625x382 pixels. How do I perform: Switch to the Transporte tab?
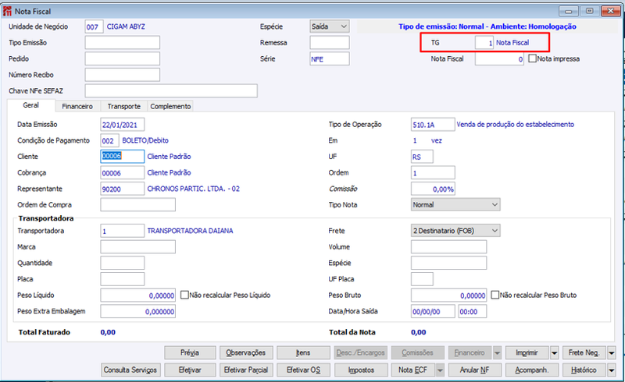click(x=123, y=106)
